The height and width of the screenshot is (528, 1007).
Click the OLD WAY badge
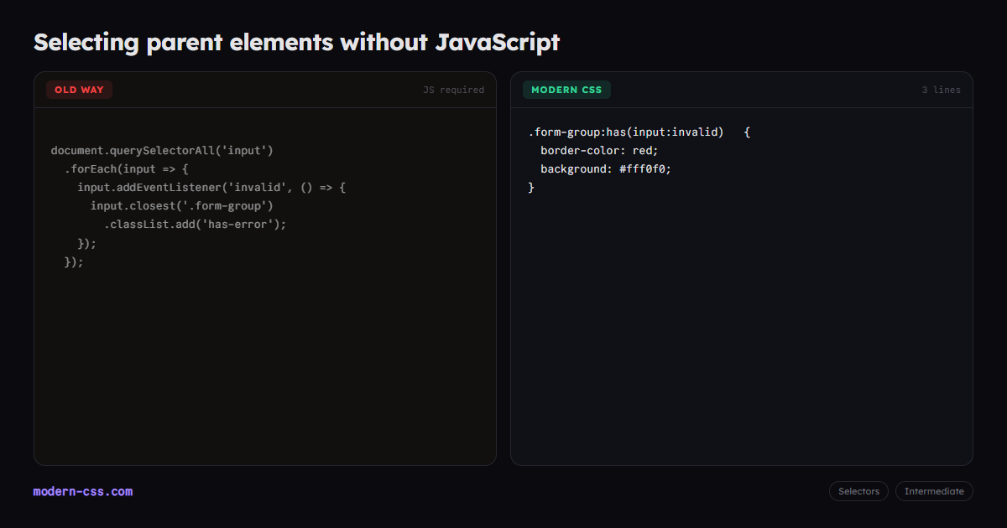click(79, 90)
